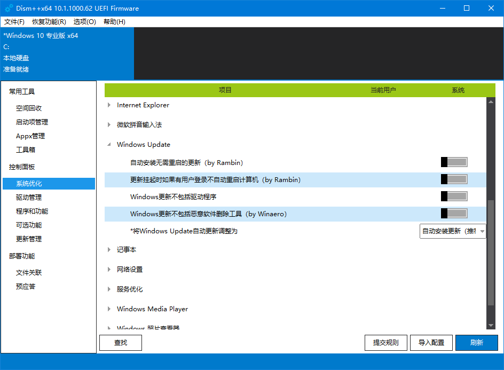Click the 刷新 (refresh) button

(x=476, y=342)
